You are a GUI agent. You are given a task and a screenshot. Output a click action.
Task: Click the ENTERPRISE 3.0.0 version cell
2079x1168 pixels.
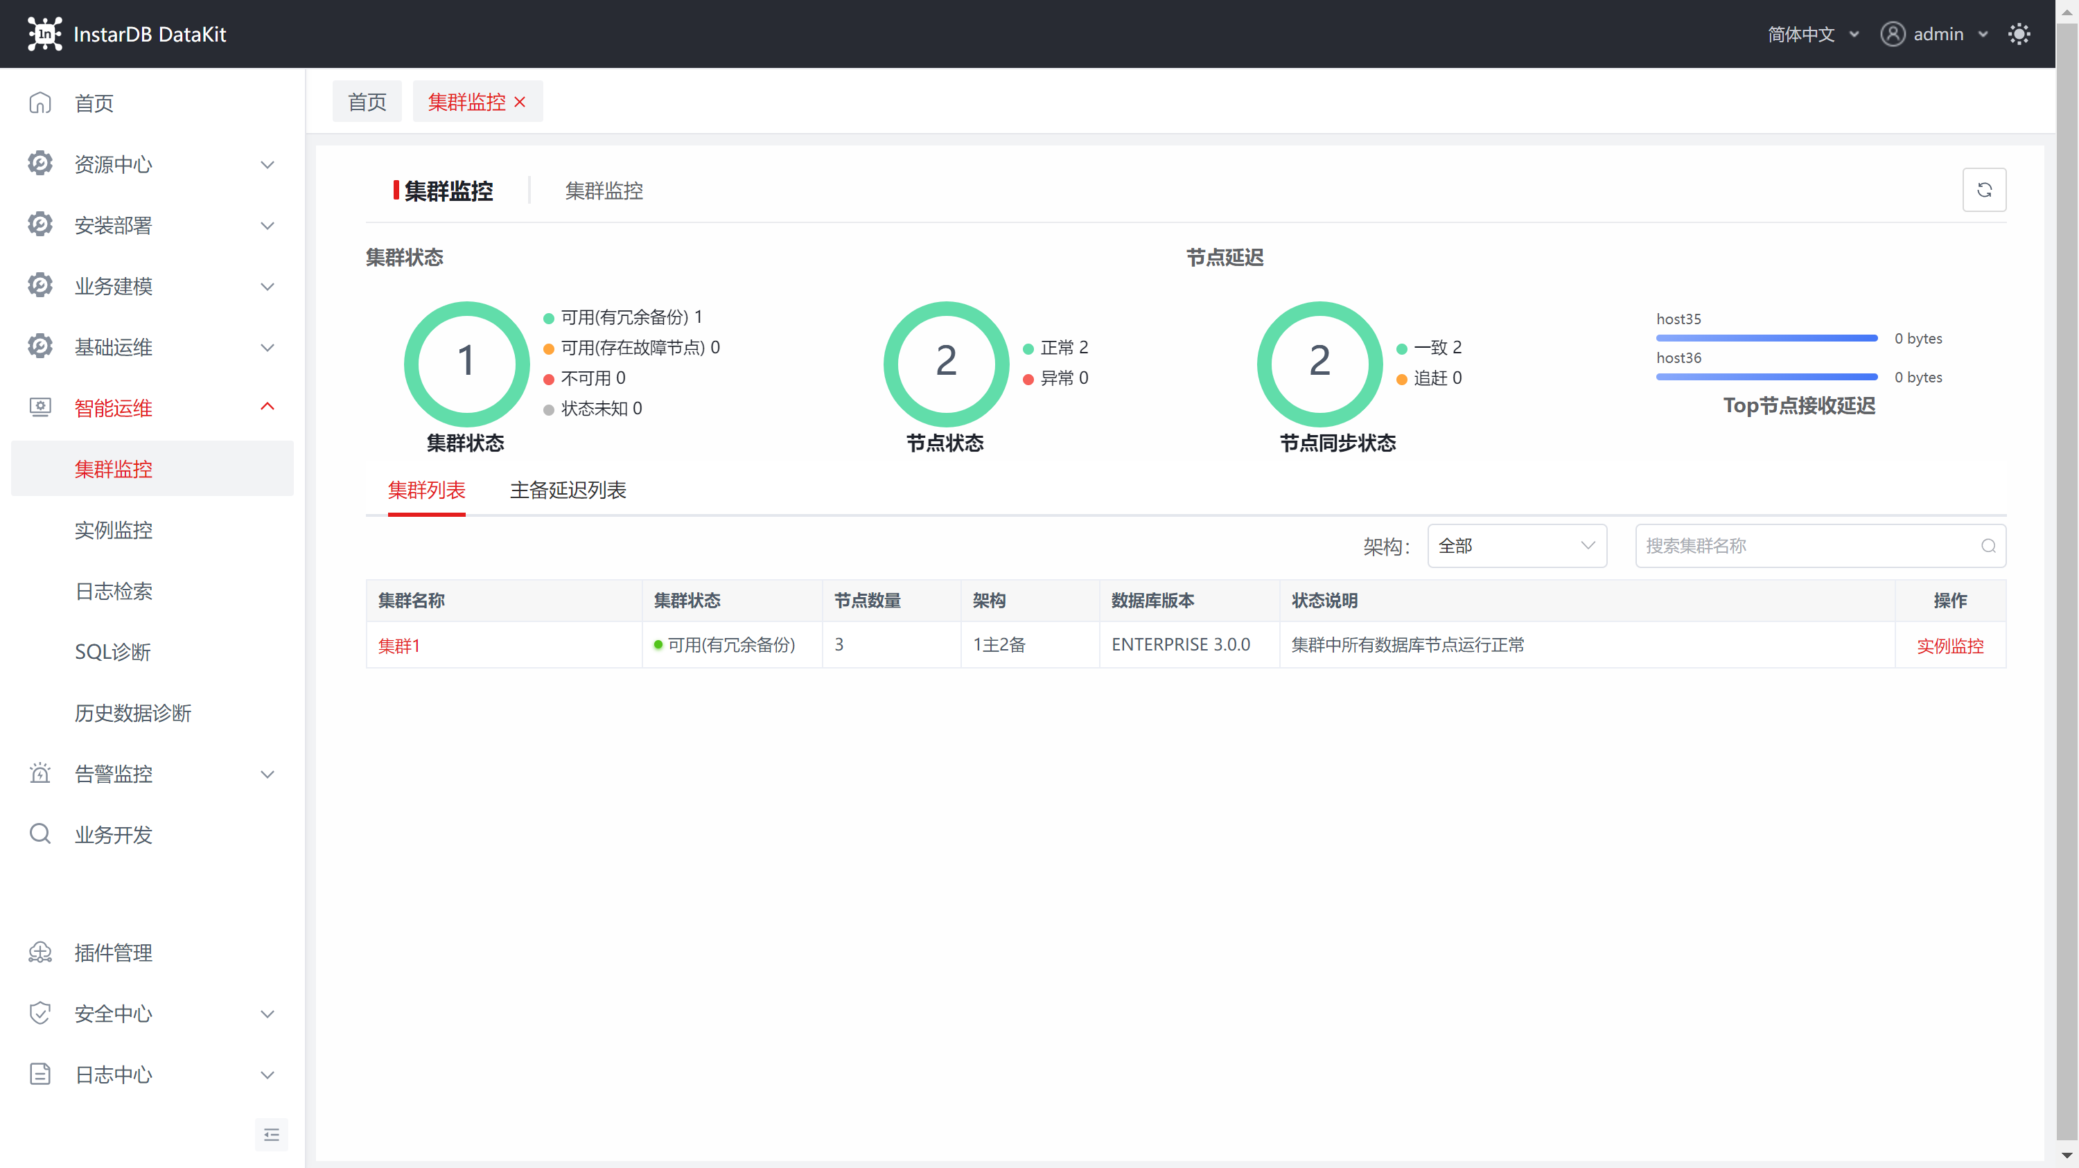tap(1188, 644)
